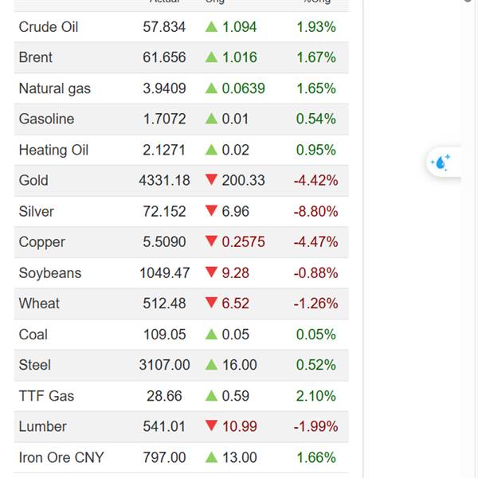
Task: Open the Coal commodity page
Action: [33, 335]
